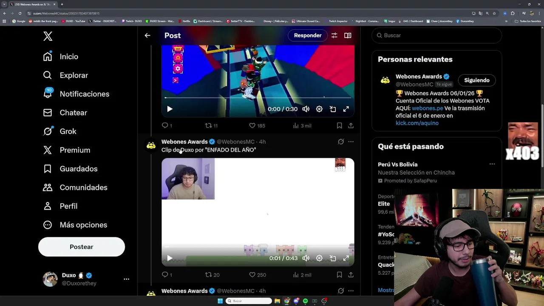Like the post with 250 likes
The width and height of the screenshot is (544, 306).
(x=257, y=275)
